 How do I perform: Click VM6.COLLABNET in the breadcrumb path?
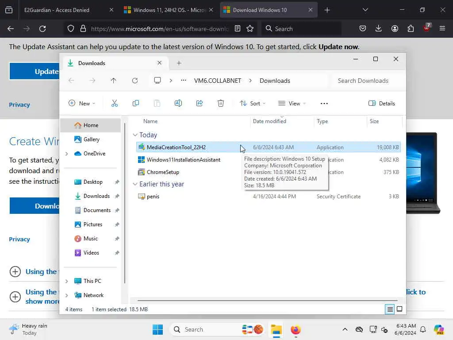click(x=217, y=81)
